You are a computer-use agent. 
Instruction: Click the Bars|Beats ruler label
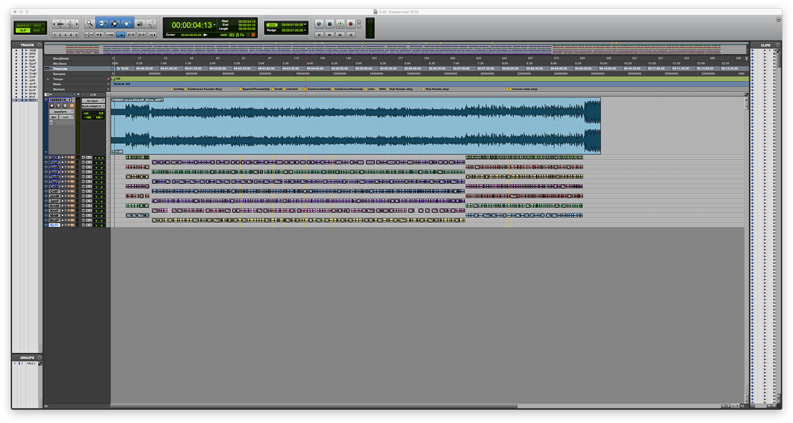61,59
